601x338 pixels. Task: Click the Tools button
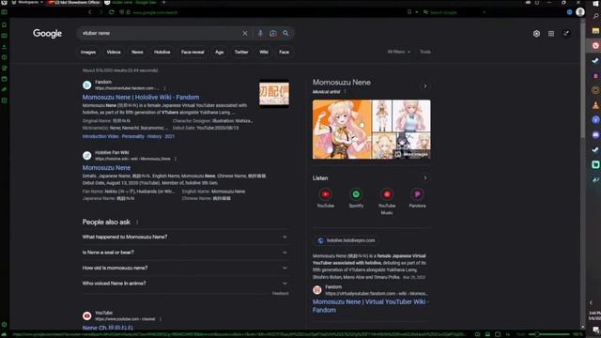coord(425,52)
